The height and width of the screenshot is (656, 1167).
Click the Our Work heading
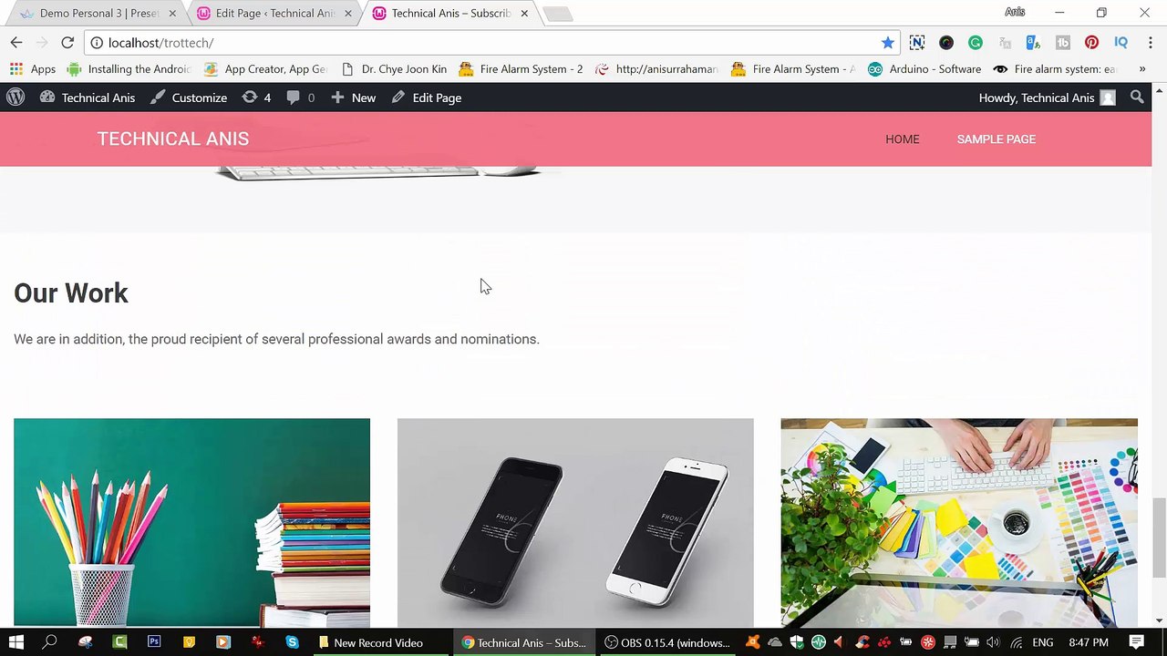71,293
